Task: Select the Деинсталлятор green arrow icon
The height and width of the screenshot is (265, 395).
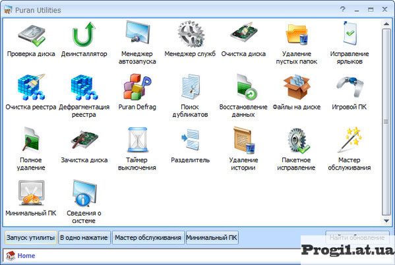Action: (84, 34)
